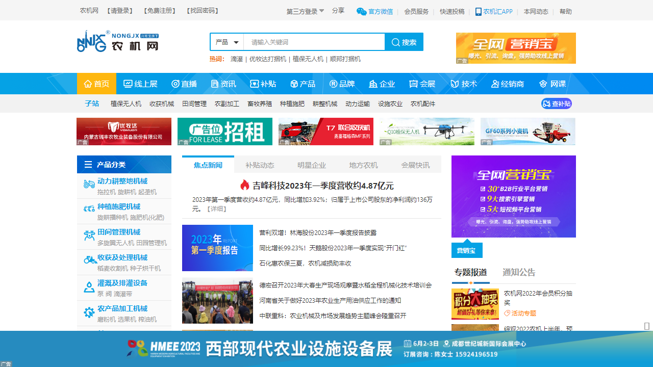
Task: Switch to the 补贴动态 tab
Action: (x=260, y=164)
